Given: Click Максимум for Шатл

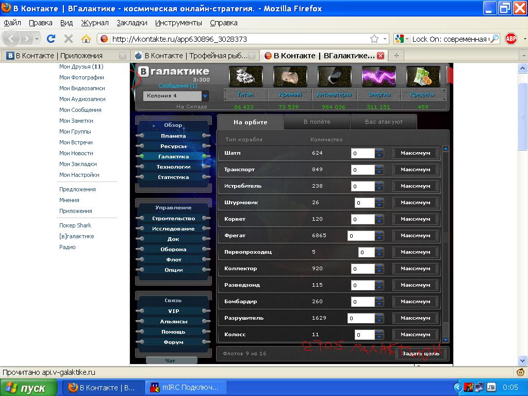Looking at the screenshot, I should pyautogui.click(x=416, y=153).
